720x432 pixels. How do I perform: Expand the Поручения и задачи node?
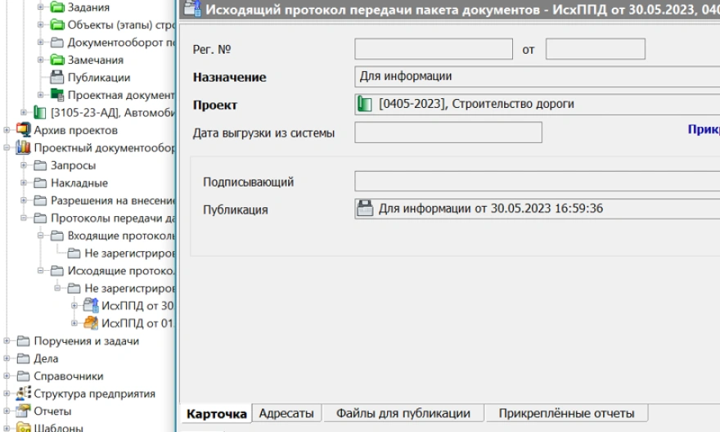point(7,341)
